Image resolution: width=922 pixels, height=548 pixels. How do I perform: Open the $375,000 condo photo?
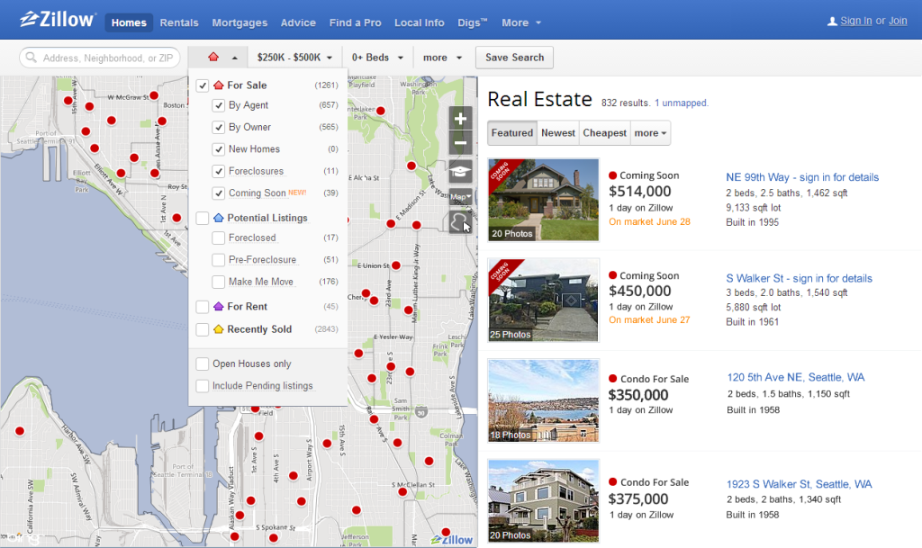coord(543,500)
